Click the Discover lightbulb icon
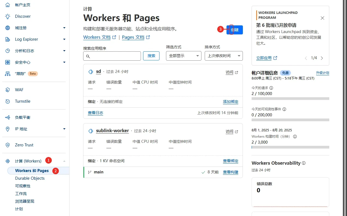Screen dimensions: 347x216 (x=8, y=16)
